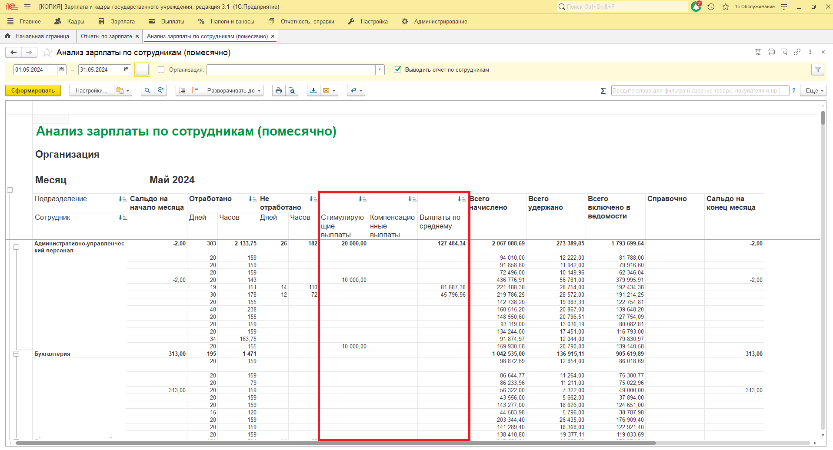Screen dimensions: 833x450
Task: Go forward with the right arrow
Action: coord(29,53)
